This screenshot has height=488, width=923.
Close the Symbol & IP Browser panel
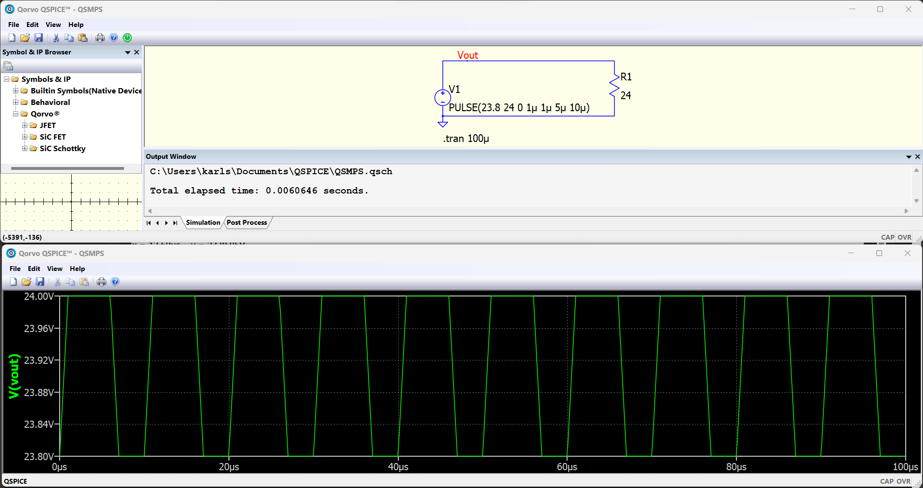137,52
